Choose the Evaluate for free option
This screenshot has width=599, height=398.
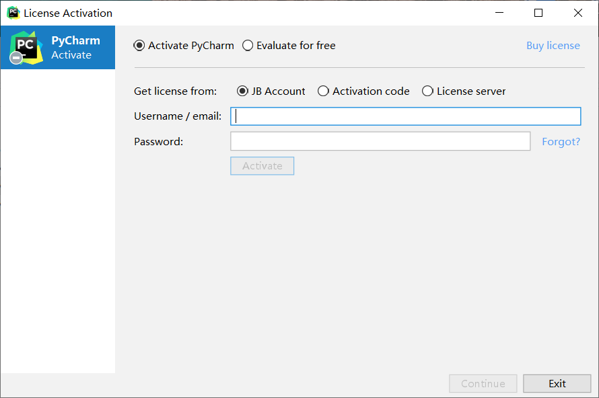pyautogui.click(x=248, y=46)
